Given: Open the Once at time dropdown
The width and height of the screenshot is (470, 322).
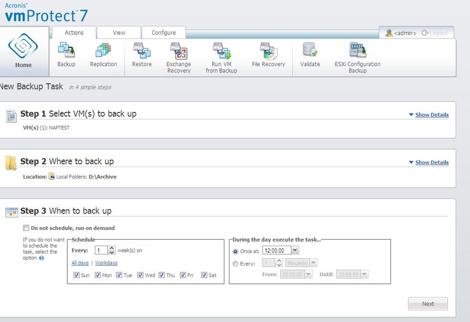Looking at the screenshot, I should click(295, 250).
